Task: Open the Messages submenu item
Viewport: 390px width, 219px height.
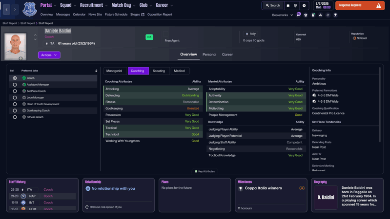Action: coord(63,15)
